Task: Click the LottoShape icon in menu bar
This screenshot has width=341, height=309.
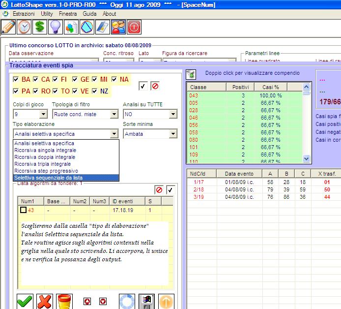Action: [x=5, y=14]
